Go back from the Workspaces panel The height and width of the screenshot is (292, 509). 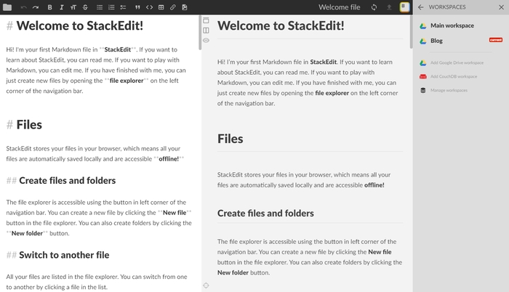tap(421, 7)
